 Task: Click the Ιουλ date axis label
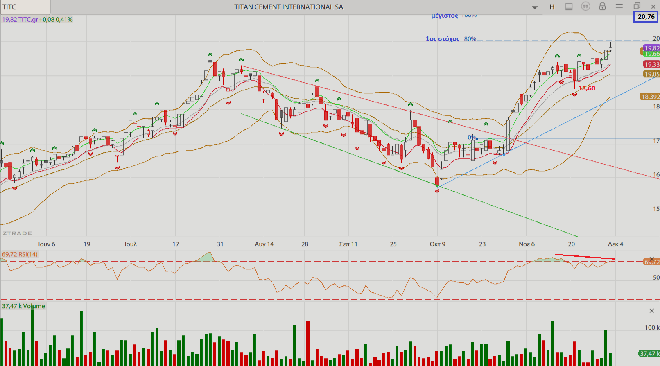131,244
